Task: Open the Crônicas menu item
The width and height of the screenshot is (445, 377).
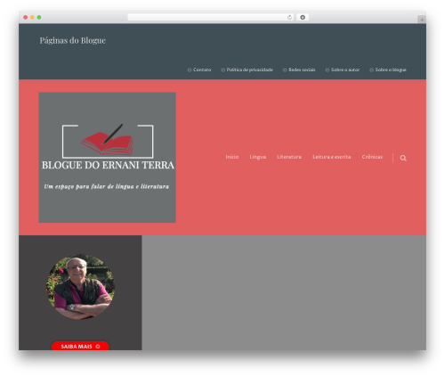Action: tap(372, 157)
